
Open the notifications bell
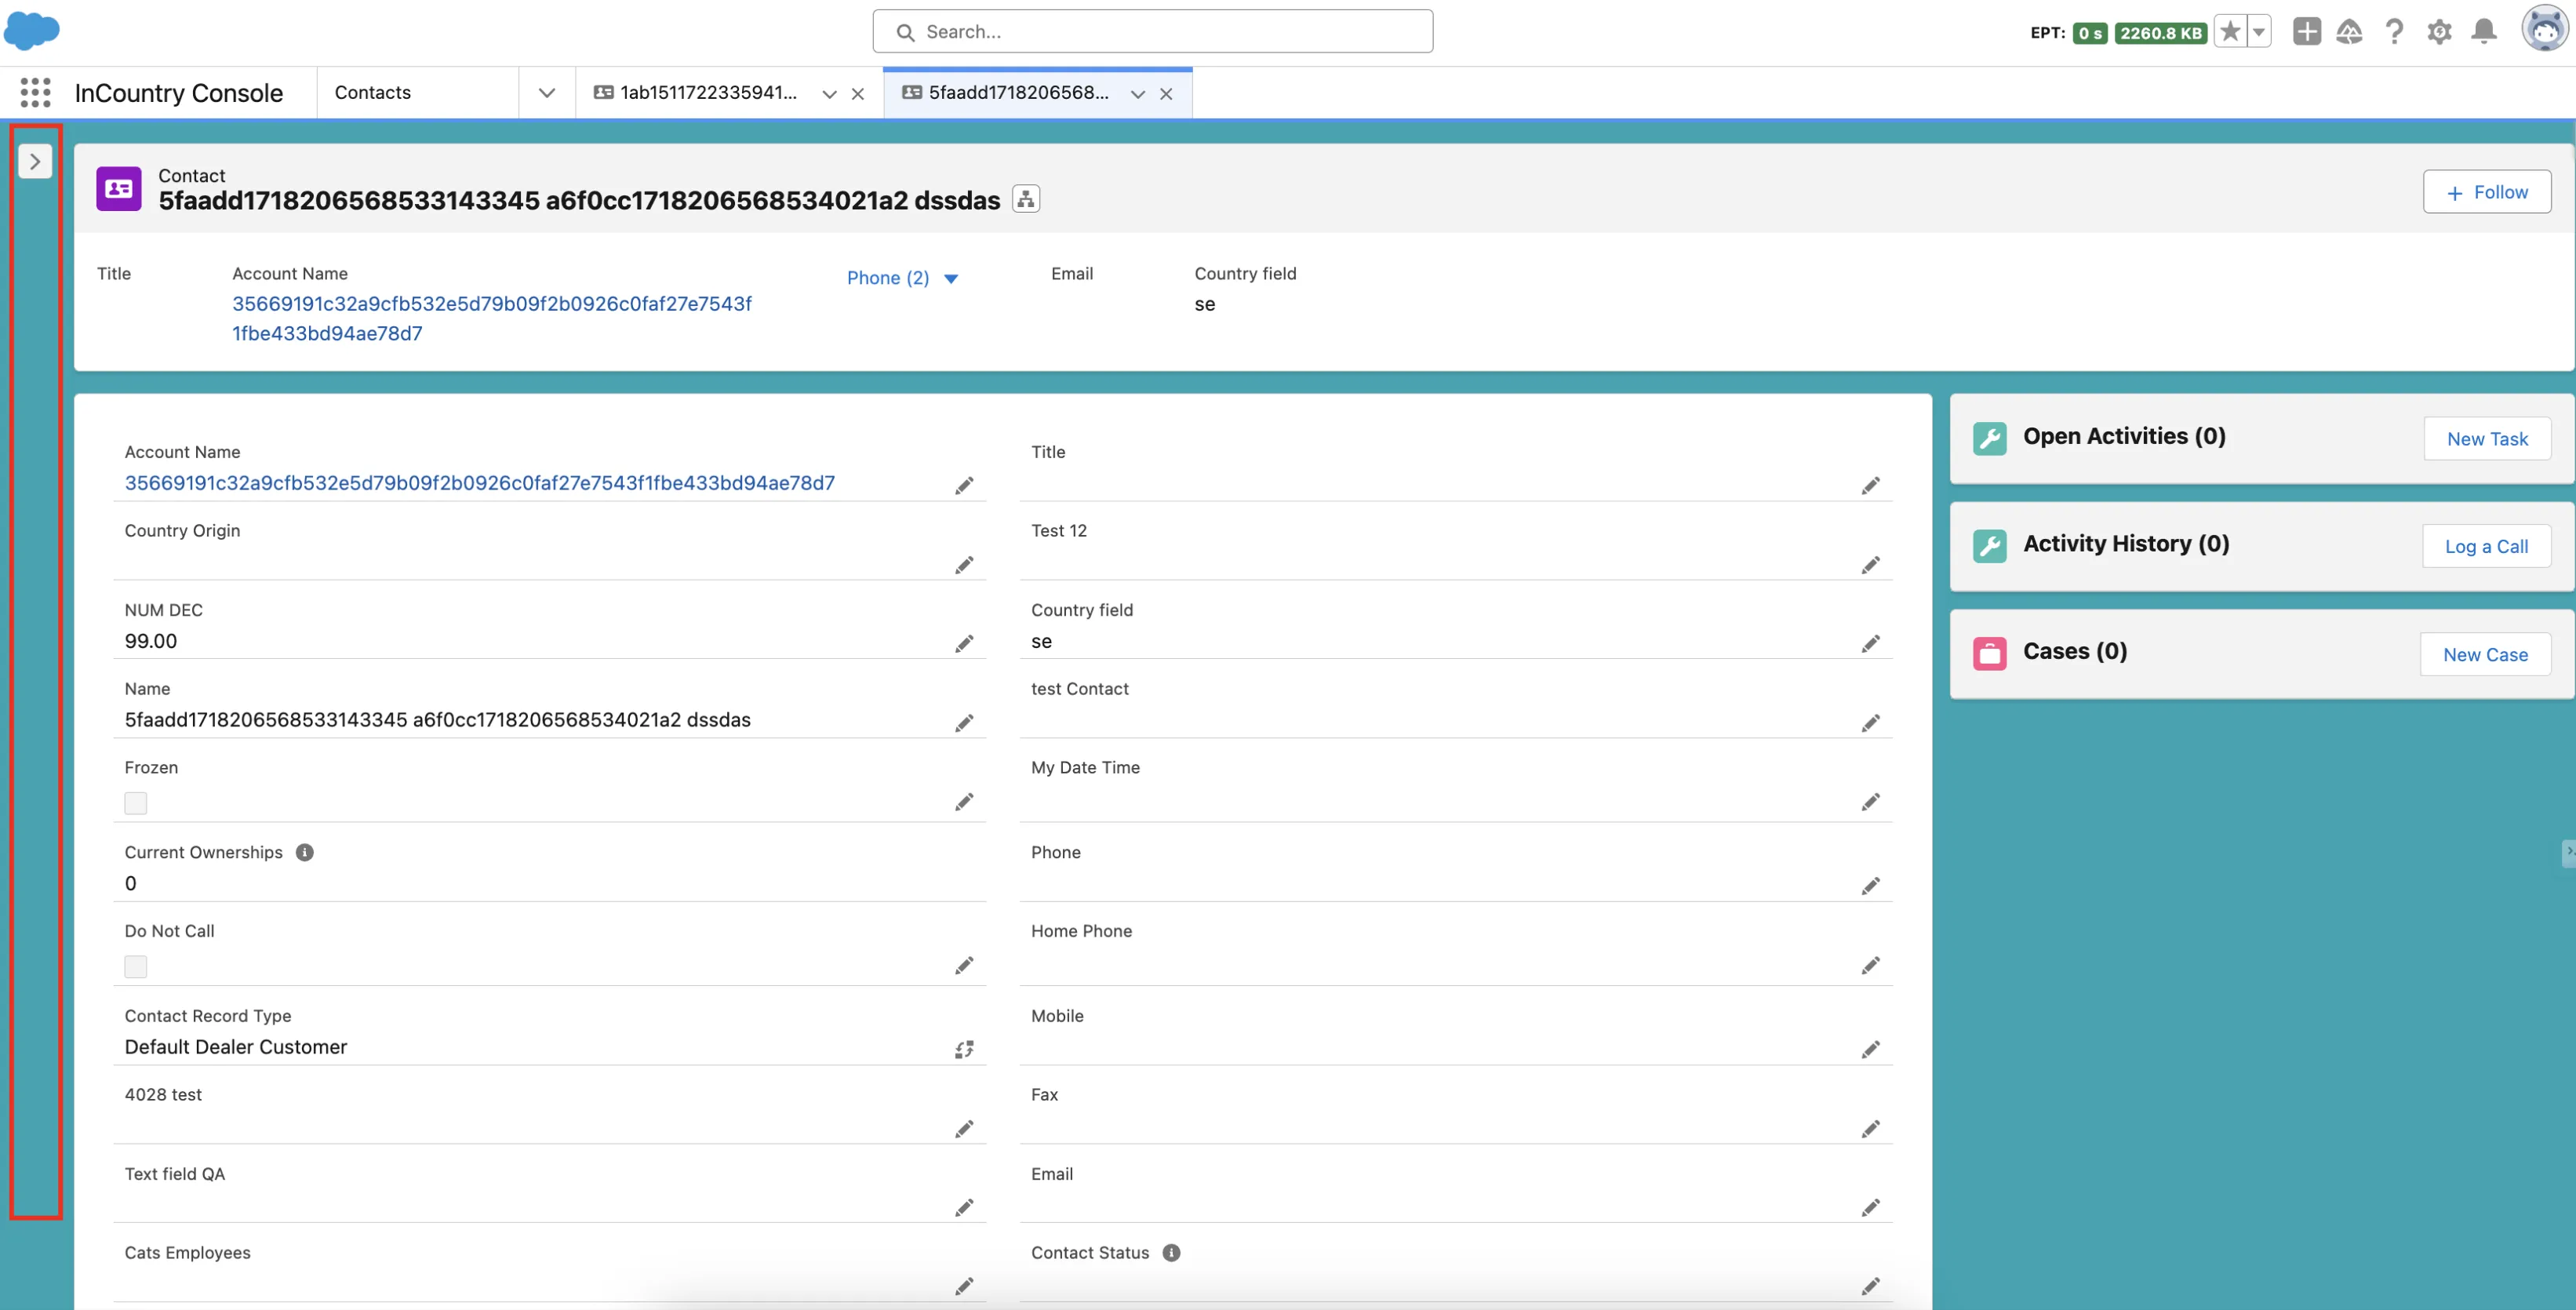(x=2484, y=32)
